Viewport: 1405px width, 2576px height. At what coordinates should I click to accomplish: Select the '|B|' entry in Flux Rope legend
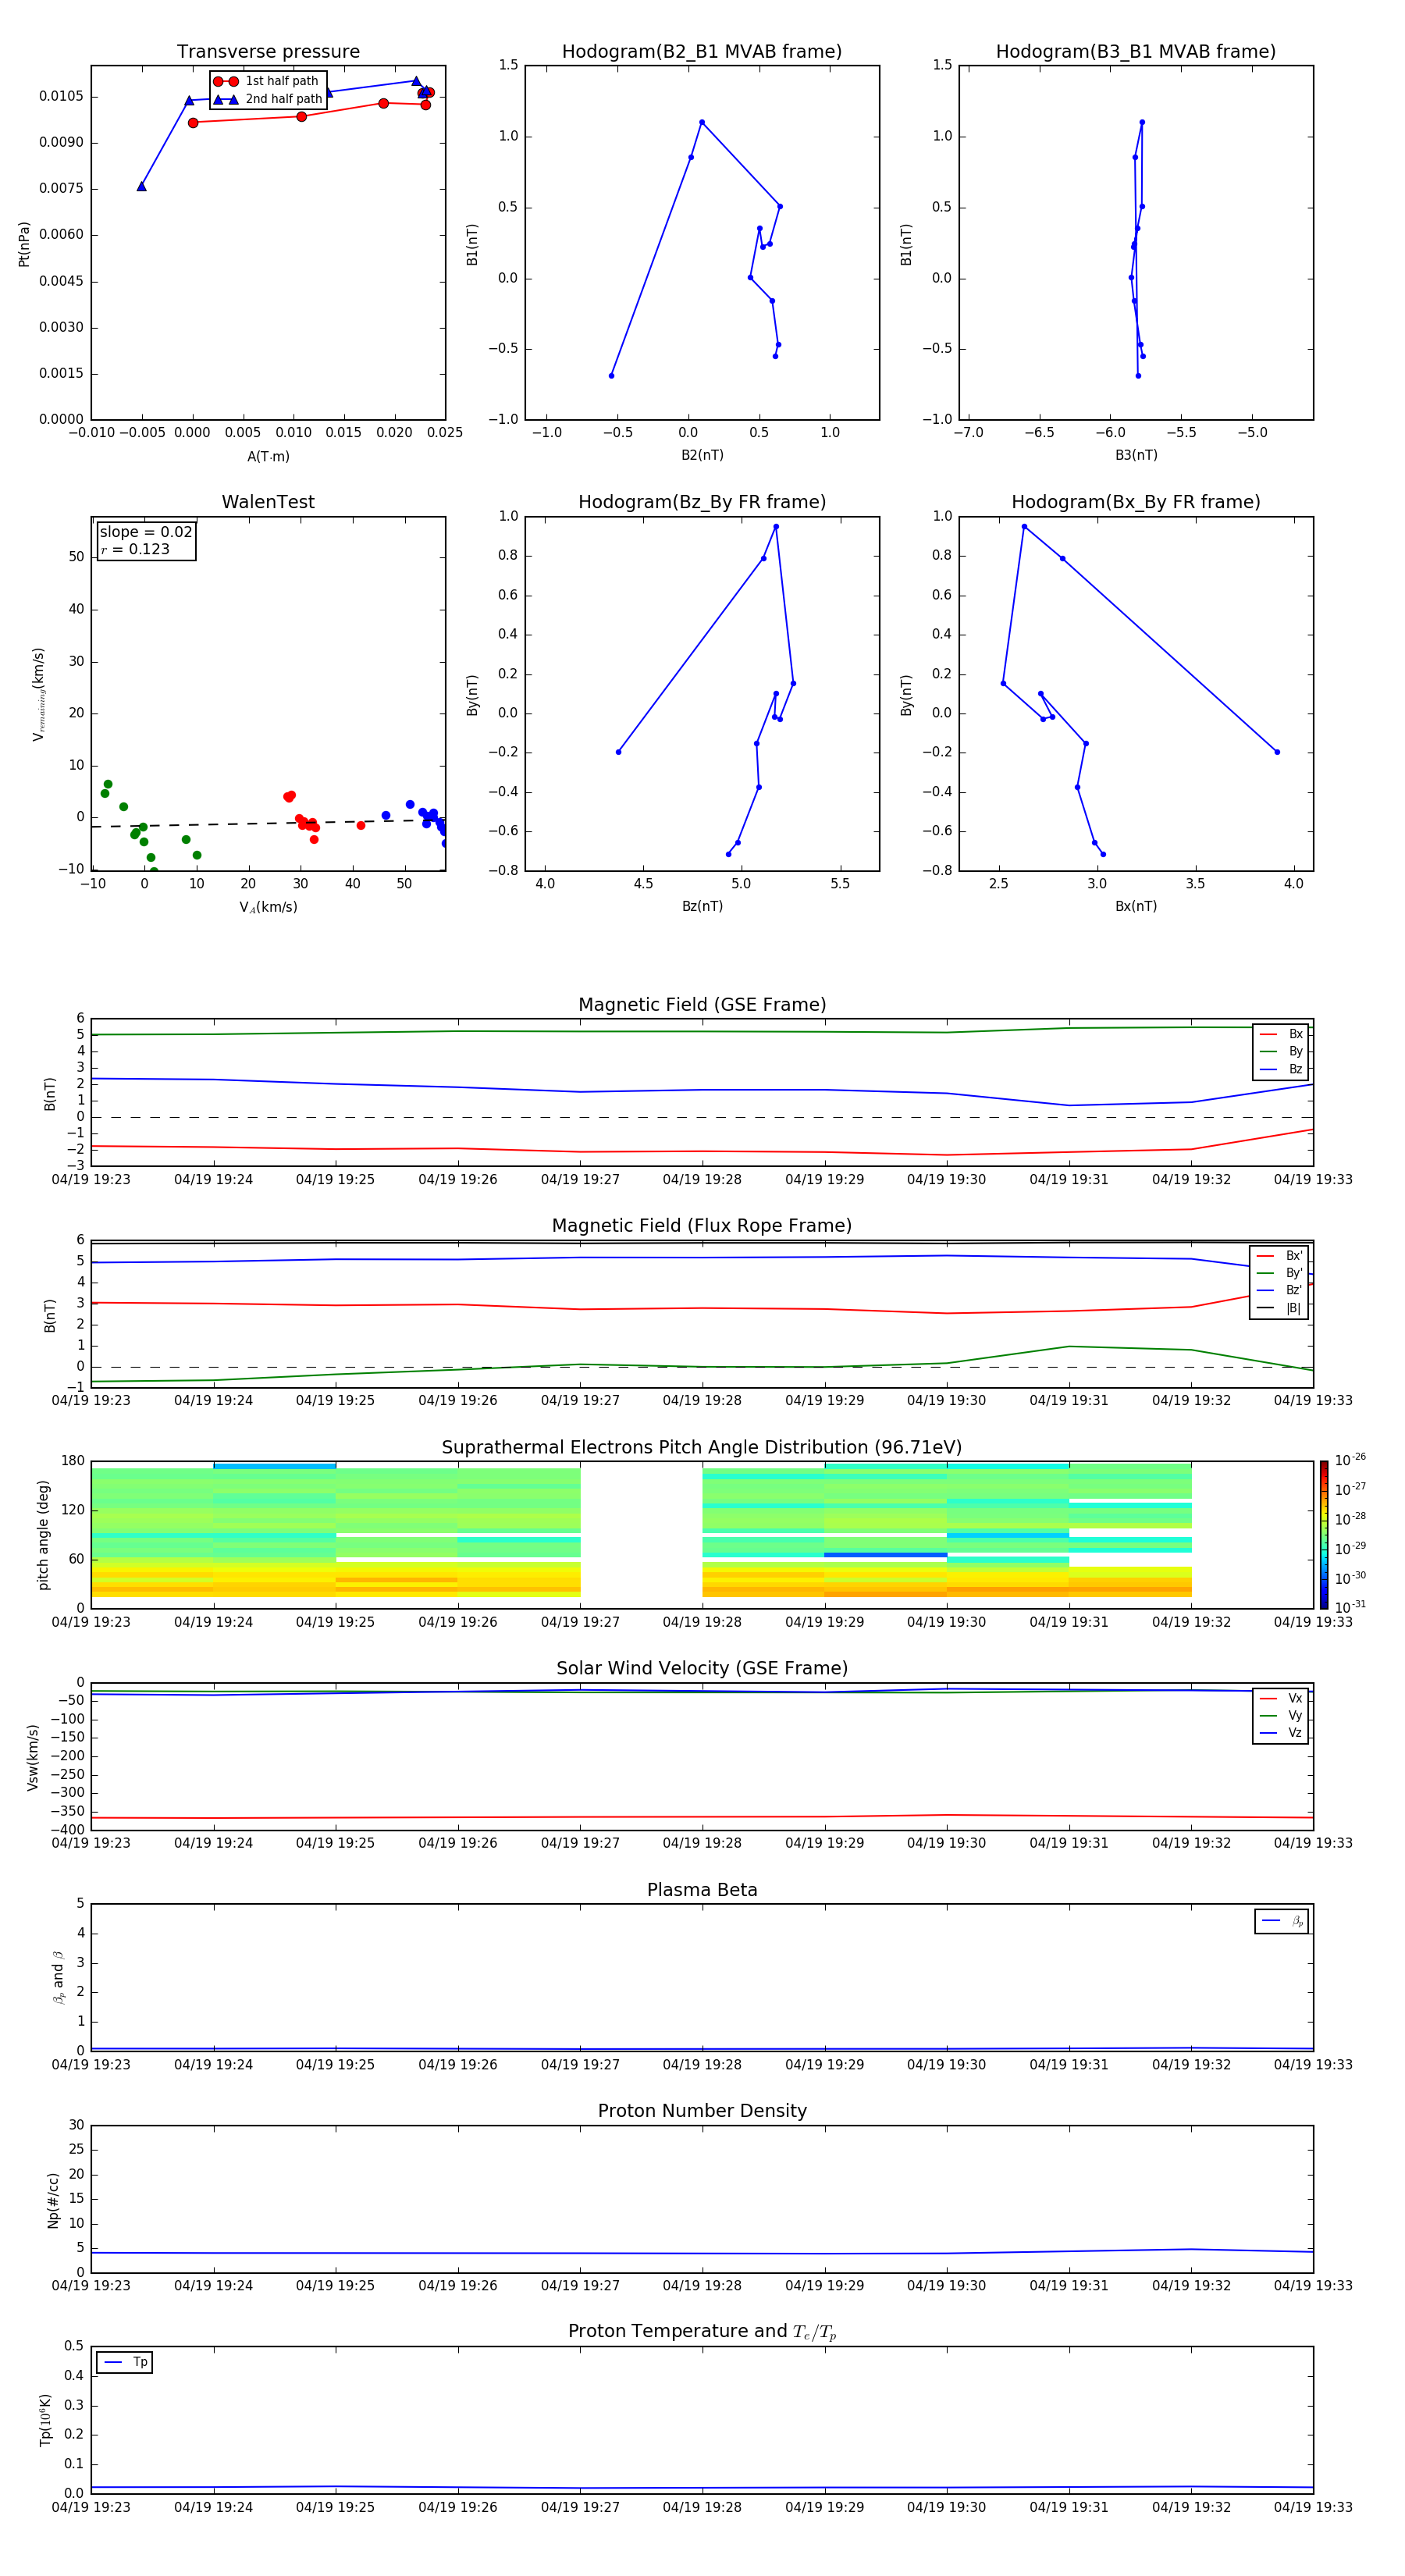click(x=1279, y=1308)
